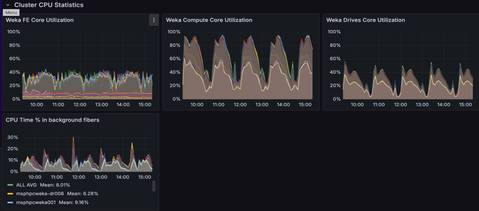Click the blue msphpcweka001 color swatch
Viewport: 479px width, 211px height.
(10, 202)
